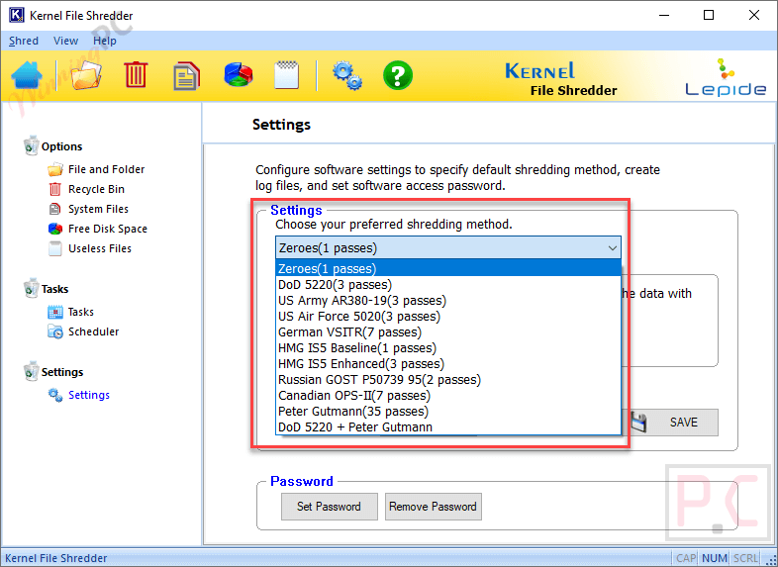Select the blue Settings sidebar link
The width and height of the screenshot is (778, 567).
point(89,395)
